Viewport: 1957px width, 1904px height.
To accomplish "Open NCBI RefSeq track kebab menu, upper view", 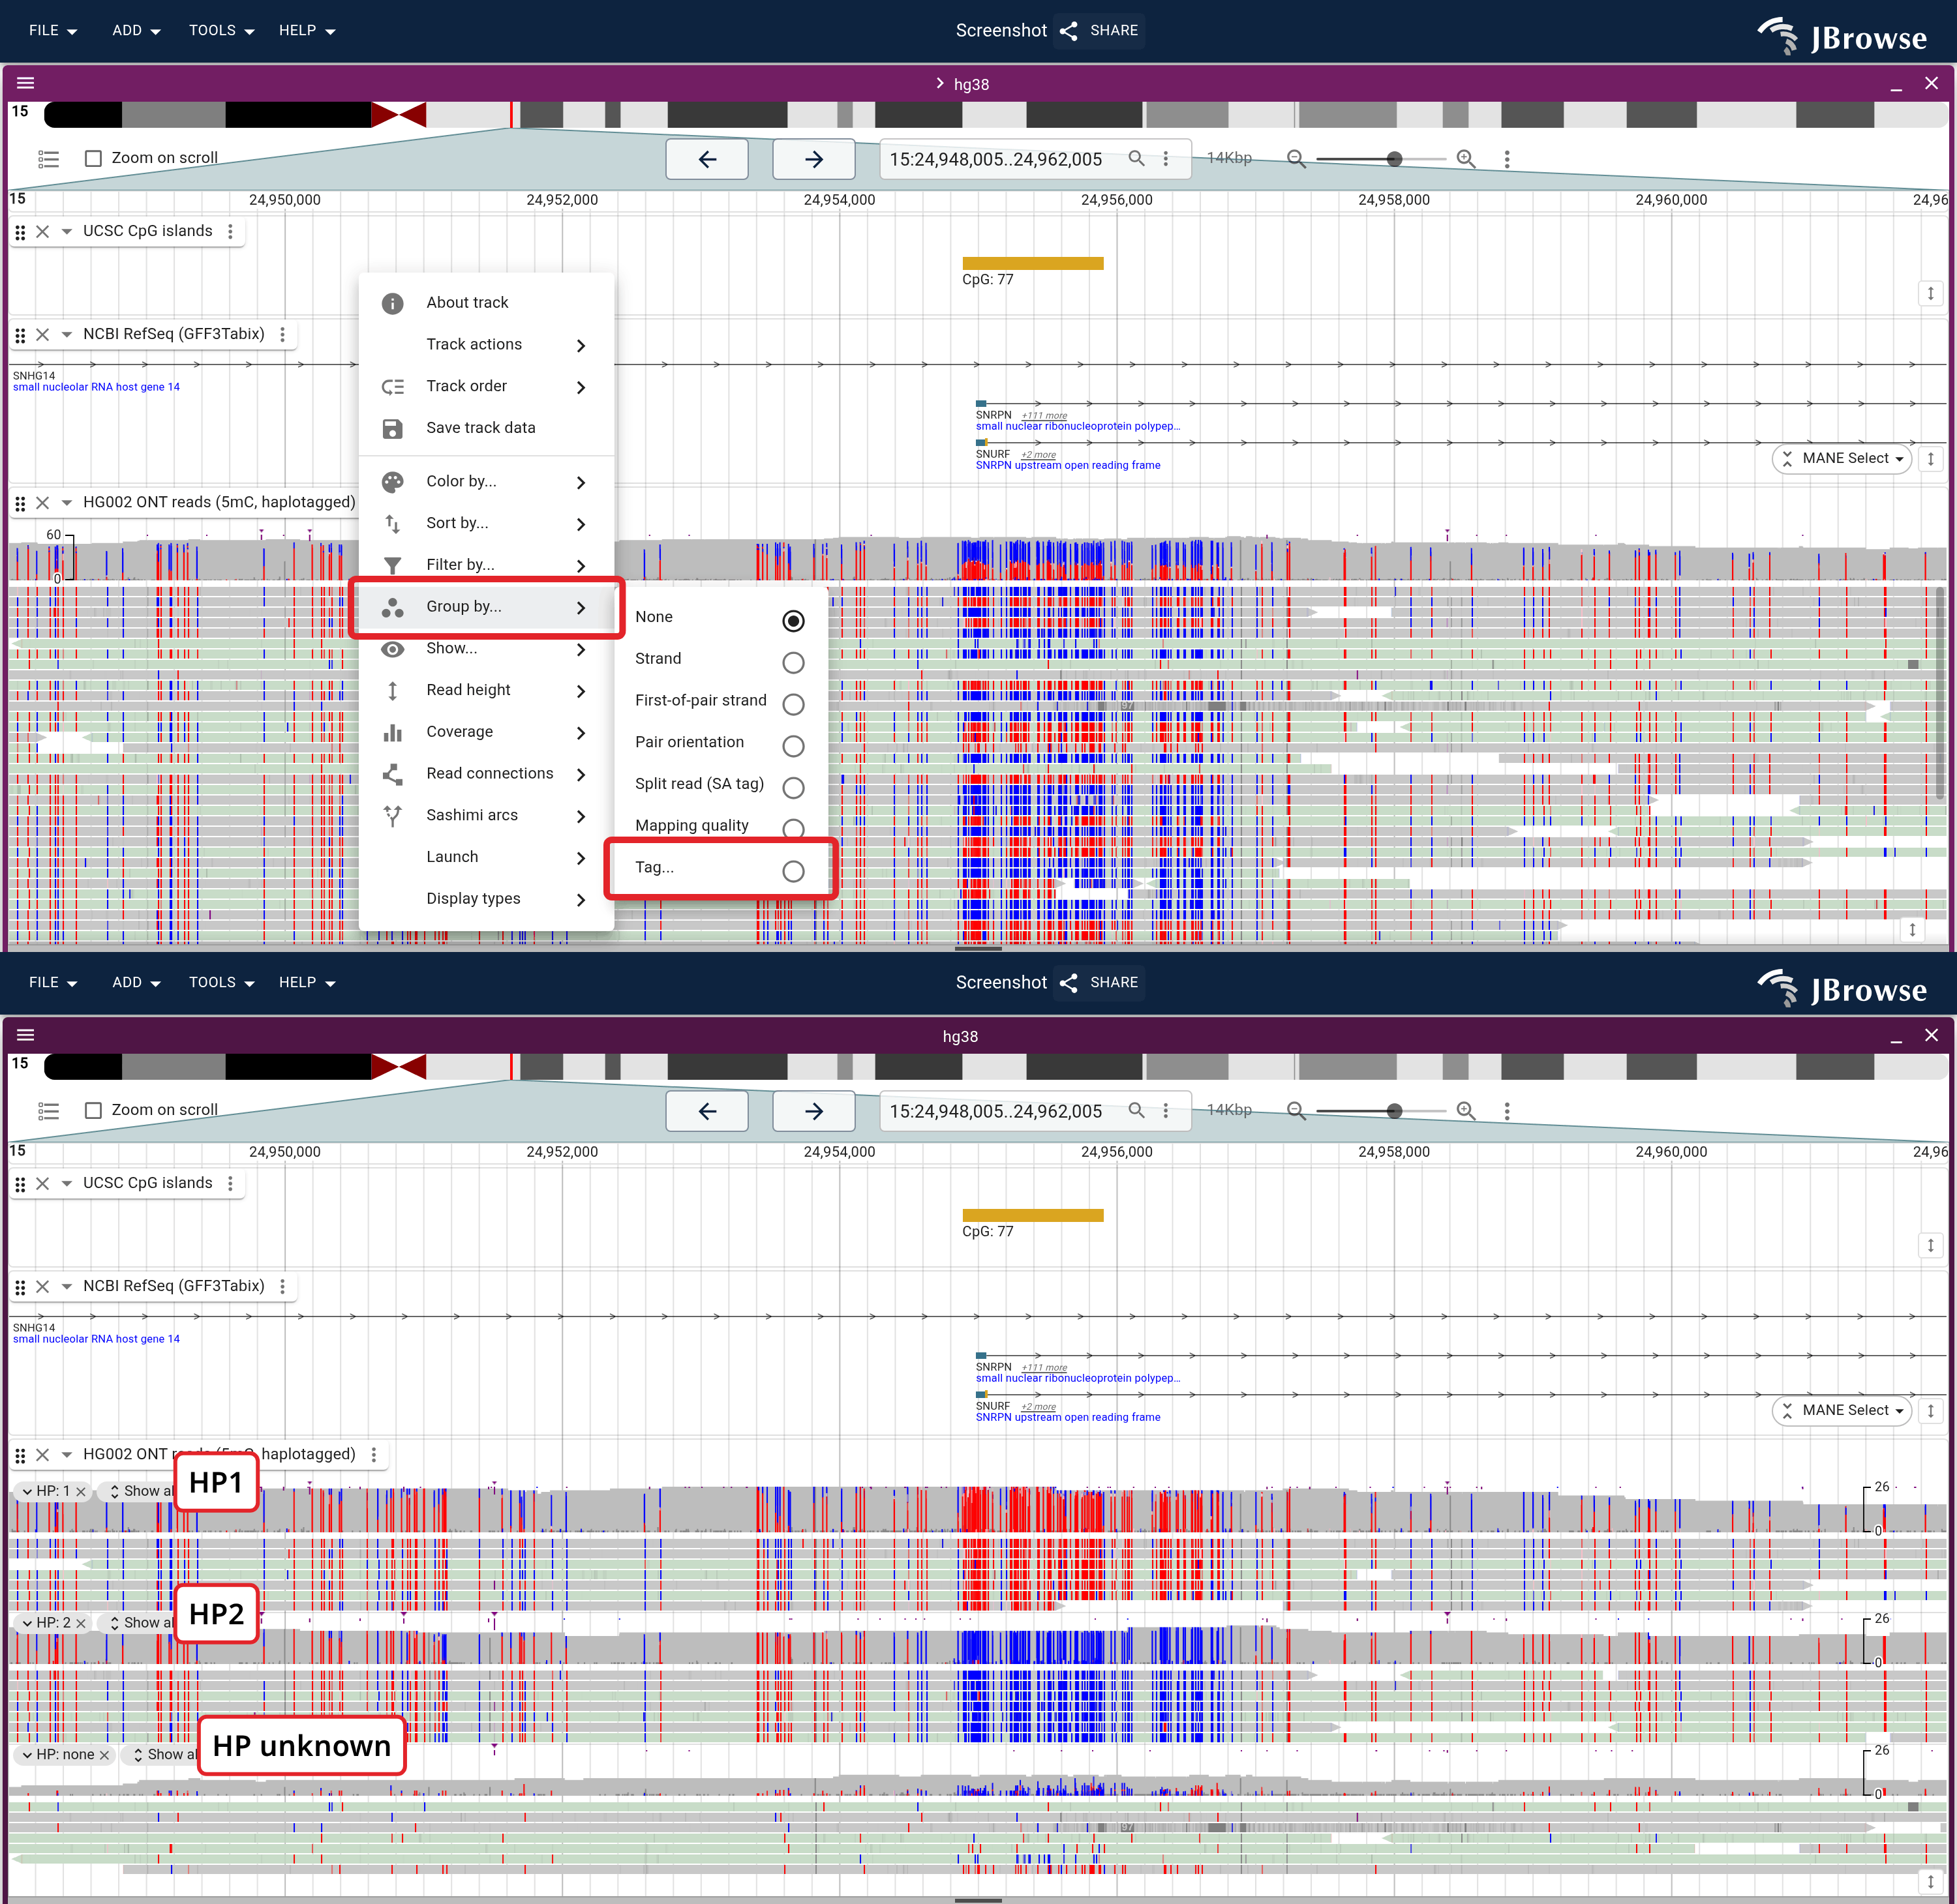I will (x=282, y=334).
